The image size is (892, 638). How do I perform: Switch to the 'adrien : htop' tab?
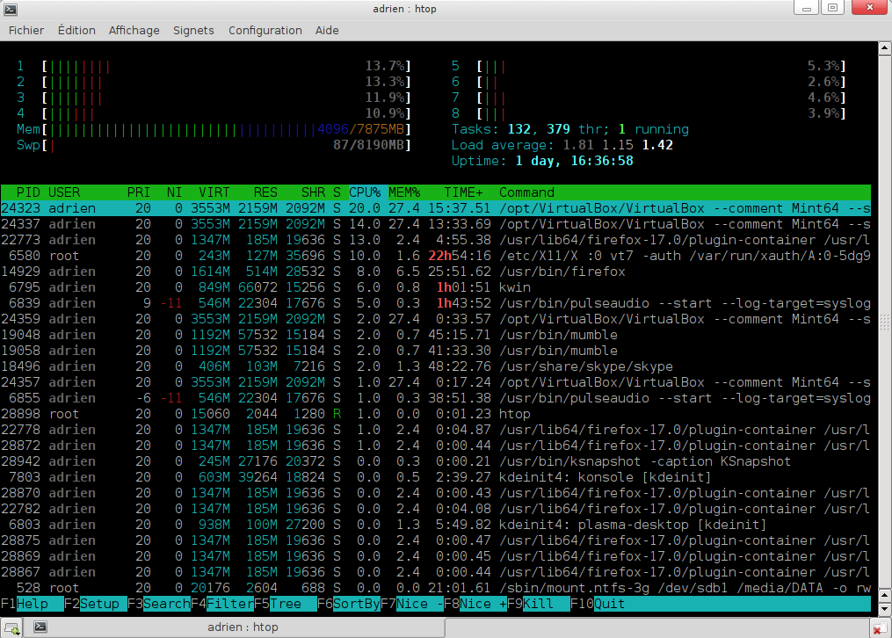(233, 627)
